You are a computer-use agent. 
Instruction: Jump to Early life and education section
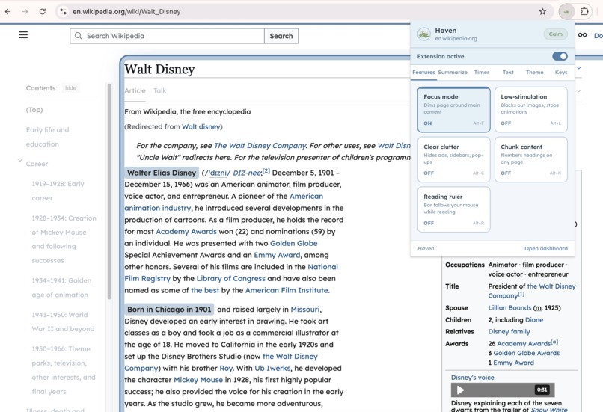click(x=48, y=137)
